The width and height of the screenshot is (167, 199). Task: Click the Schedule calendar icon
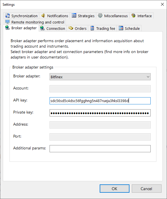[x=121, y=28]
